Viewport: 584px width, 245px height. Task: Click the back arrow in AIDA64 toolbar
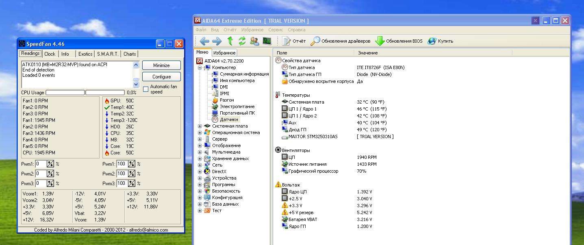point(204,41)
